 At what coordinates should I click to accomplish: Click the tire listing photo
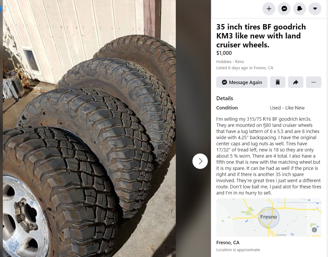89,128
